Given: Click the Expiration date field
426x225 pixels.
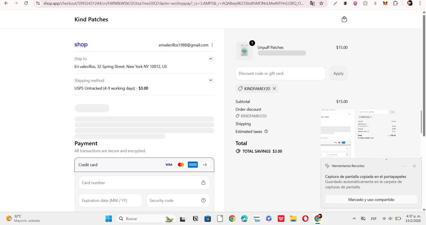Looking at the screenshot, I should (110, 200).
